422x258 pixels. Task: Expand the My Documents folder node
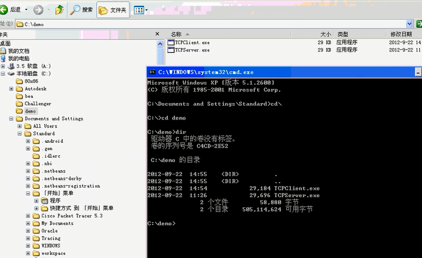[x=28, y=223]
